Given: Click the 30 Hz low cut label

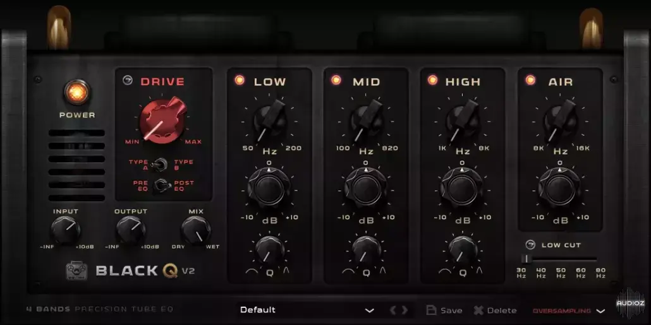Looking at the screenshot, I should tap(521, 273).
